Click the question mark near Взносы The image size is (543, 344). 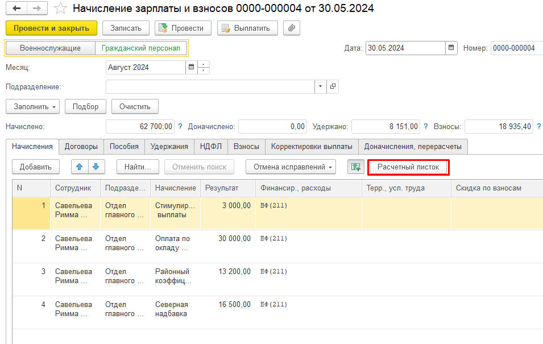click(538, 126)
